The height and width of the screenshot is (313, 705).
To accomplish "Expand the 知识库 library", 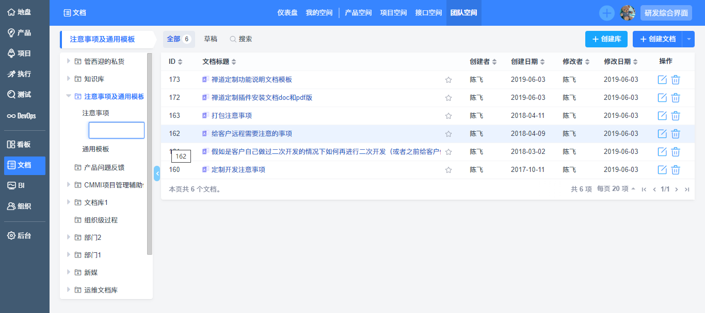I will (68, 79).
